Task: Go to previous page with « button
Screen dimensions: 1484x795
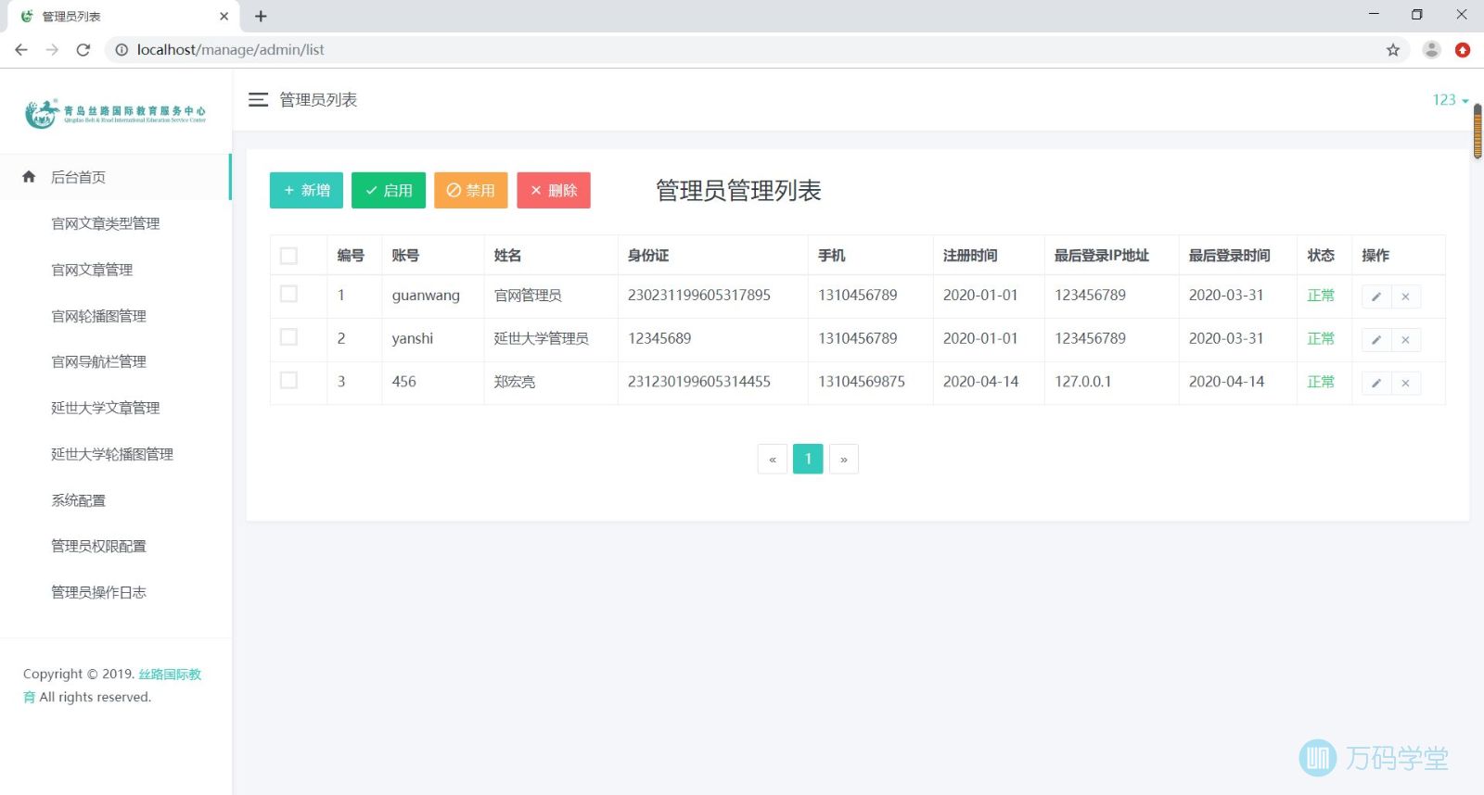Action: pyautogui.click(x=773, y=459)
